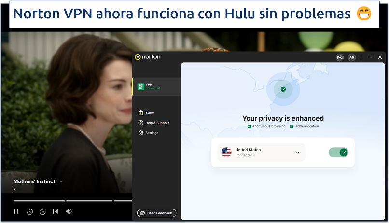
Task: Pause the Hulu video playback
Action: (x=16, y=211)
